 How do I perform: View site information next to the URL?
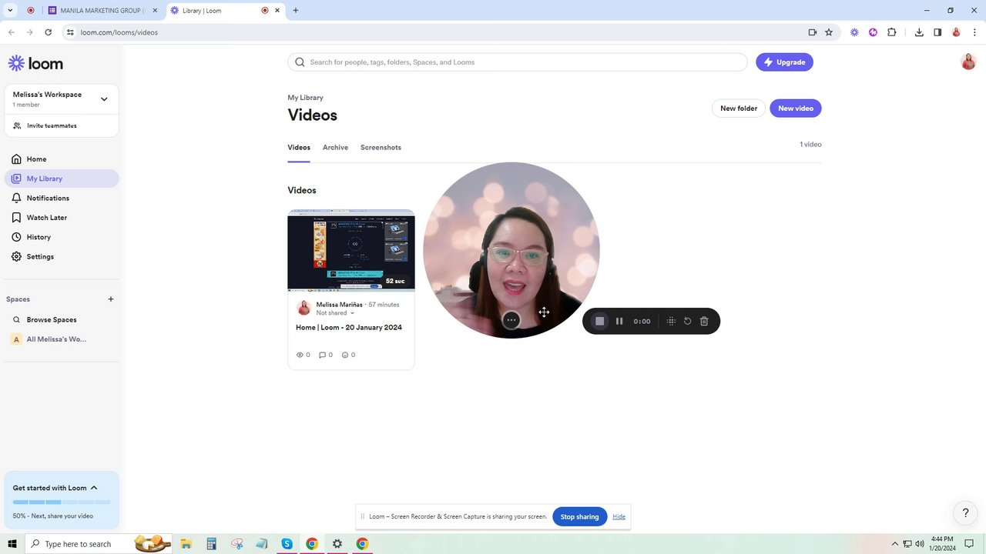[70, 32]
